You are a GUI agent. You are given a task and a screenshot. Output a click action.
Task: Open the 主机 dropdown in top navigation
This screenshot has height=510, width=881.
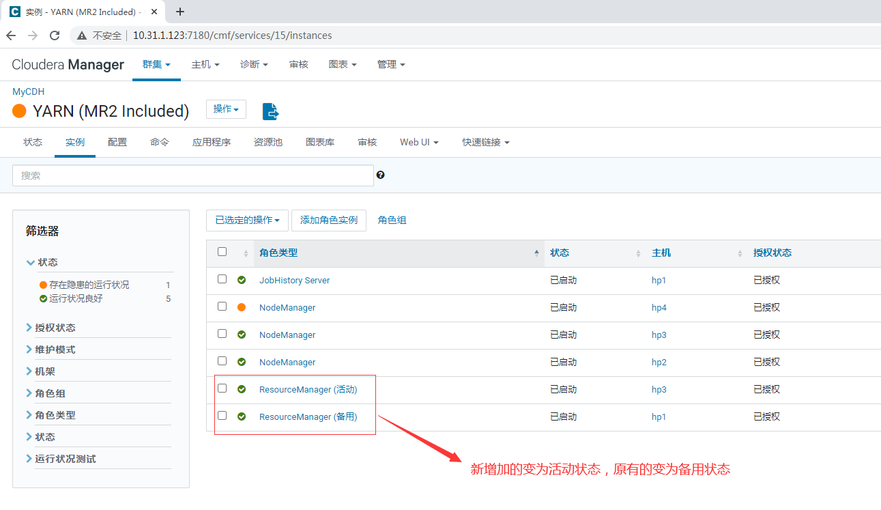pos(205,64)
